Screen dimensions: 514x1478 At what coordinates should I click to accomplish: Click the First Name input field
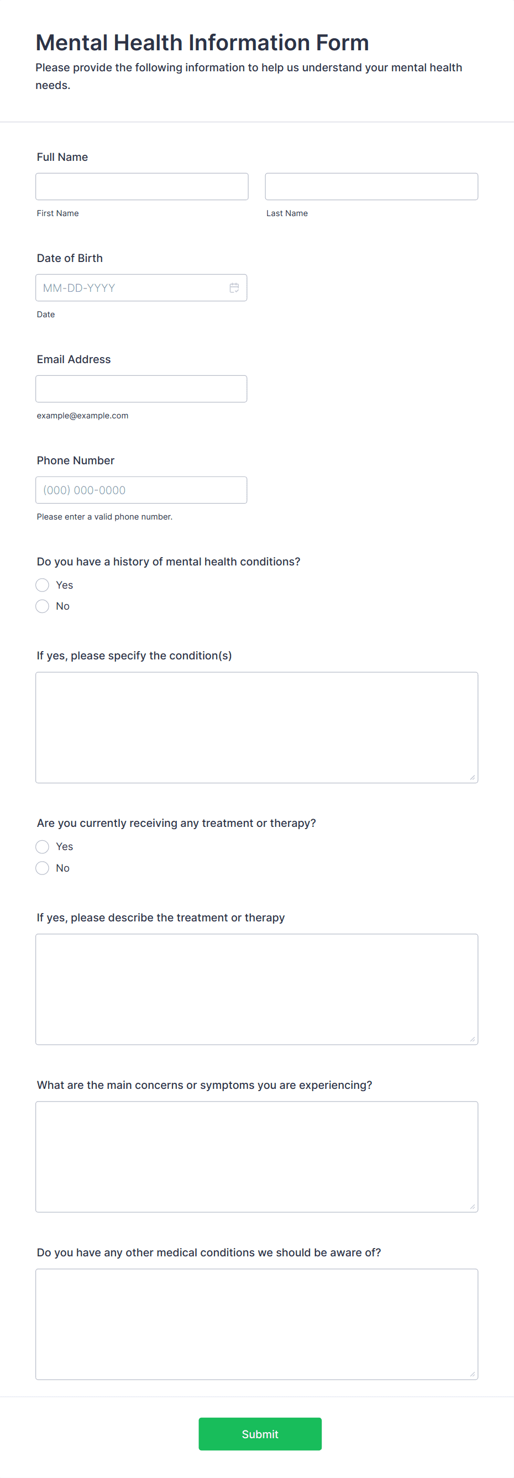(141, 186)
